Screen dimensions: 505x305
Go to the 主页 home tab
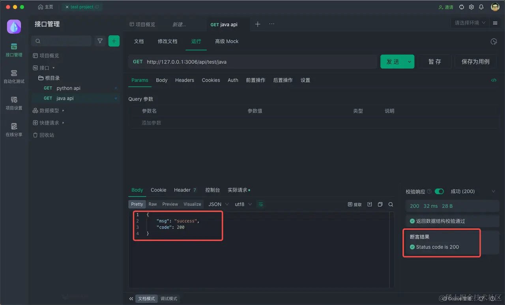(45, 7)
